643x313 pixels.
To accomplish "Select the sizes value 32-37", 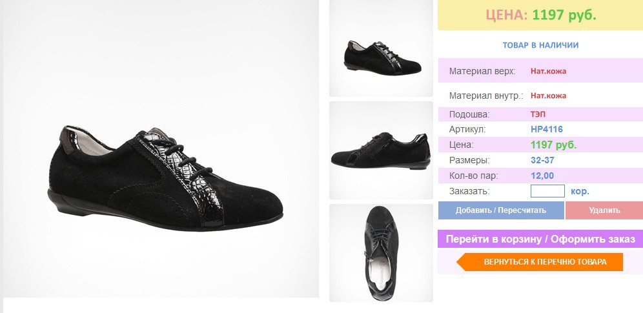I will pyautogui.click(x=542, y=160).
